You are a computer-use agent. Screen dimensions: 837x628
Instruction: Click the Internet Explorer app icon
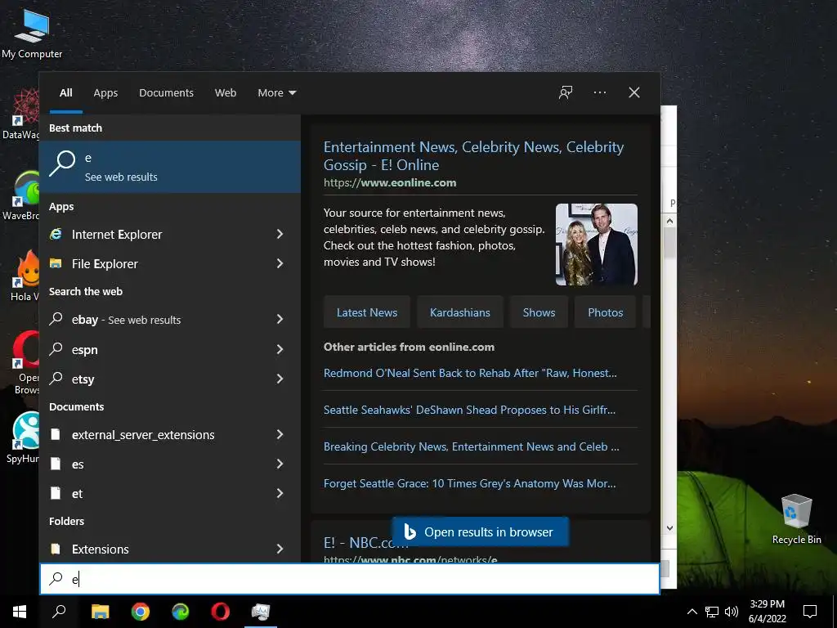56,234
